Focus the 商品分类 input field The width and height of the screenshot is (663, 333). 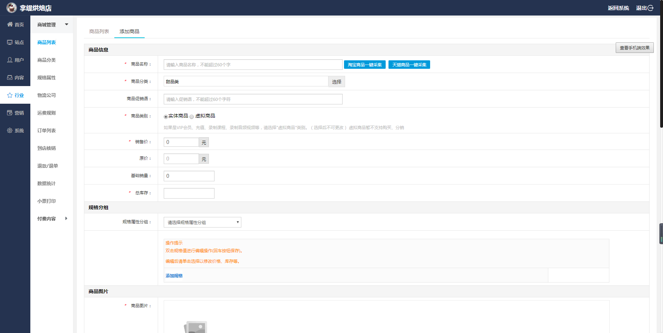tap(246, 81)
